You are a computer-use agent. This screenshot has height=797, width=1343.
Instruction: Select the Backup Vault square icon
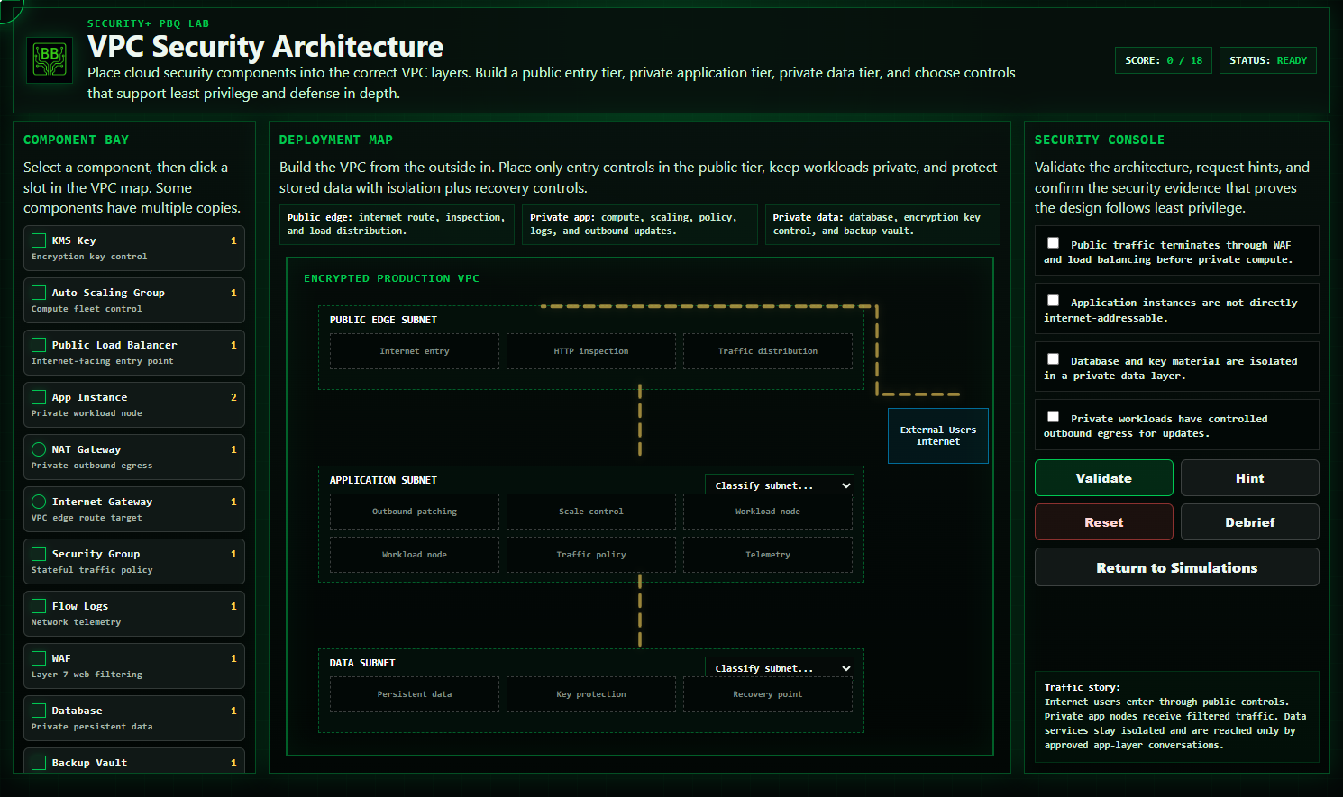(x=39, y=763)
